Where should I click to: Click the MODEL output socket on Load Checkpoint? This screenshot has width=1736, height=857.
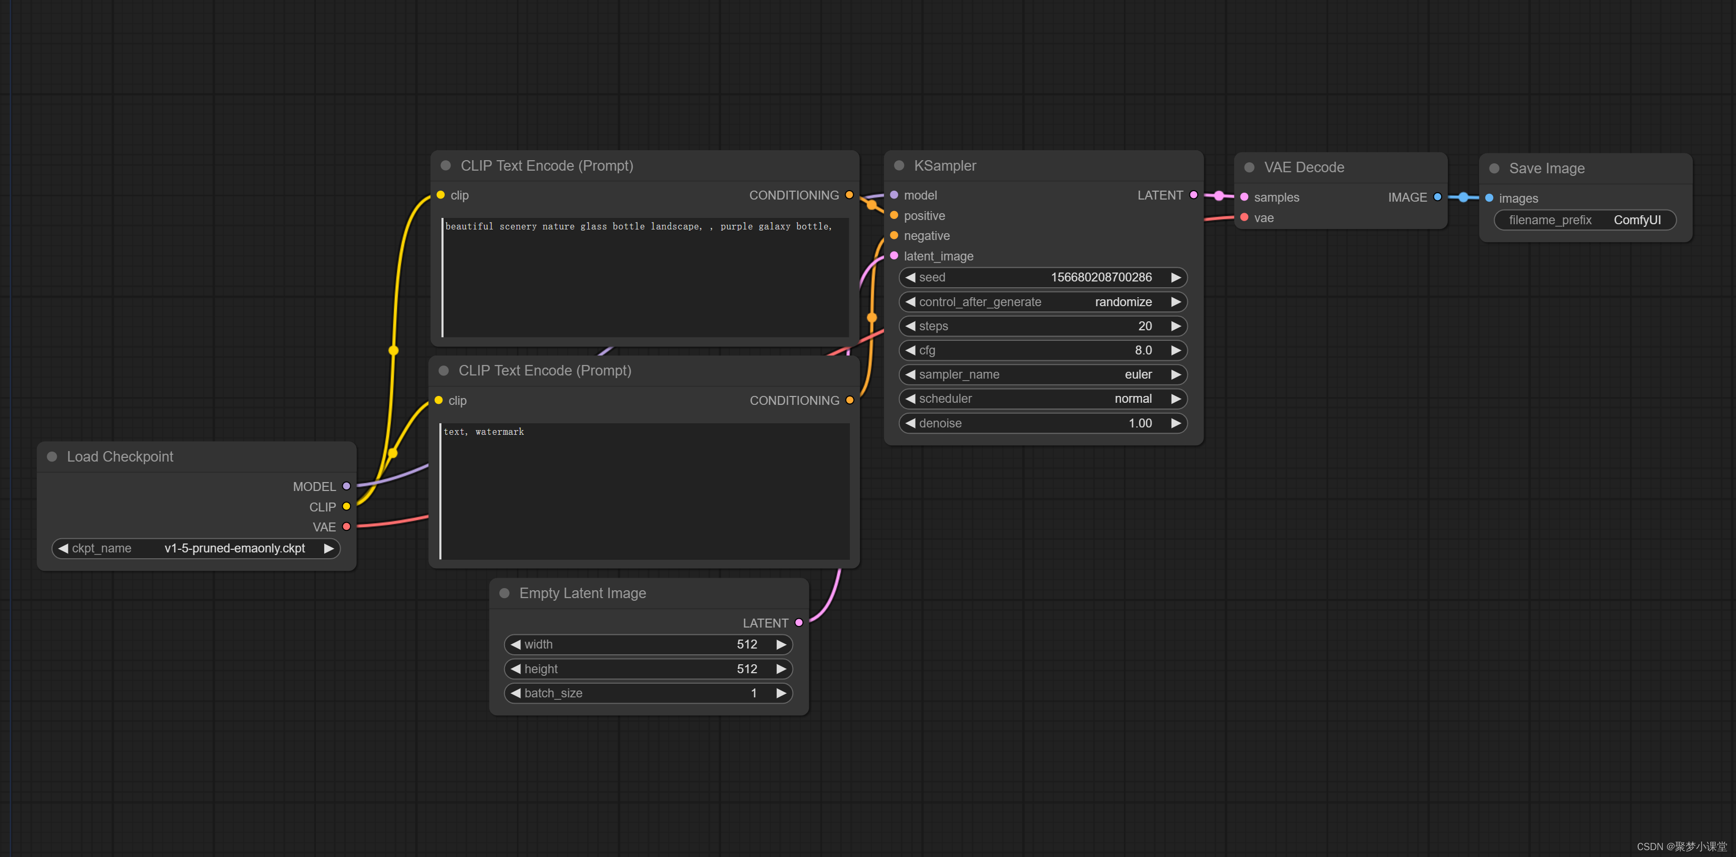pos(346,486)
